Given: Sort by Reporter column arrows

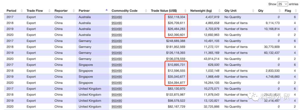Looking at the screenshot, I should tap(74, 11).
